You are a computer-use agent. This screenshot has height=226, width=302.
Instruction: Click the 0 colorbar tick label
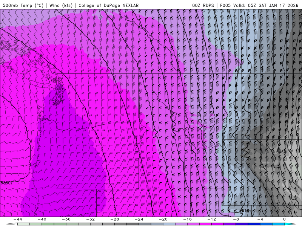[285, 219]
